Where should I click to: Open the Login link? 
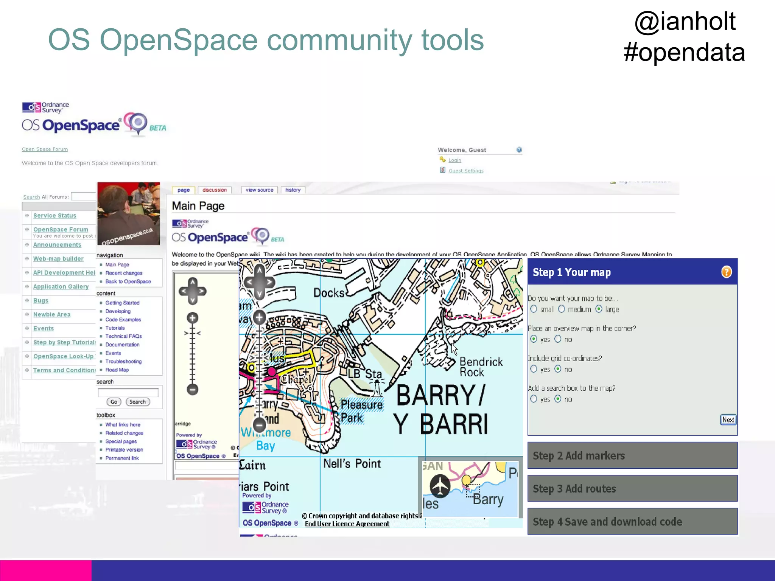(455, 160)
